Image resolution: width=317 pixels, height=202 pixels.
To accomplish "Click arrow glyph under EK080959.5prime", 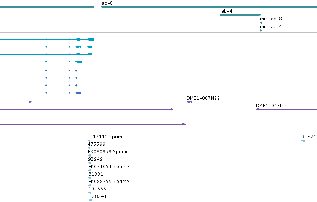I will [89, 155].
